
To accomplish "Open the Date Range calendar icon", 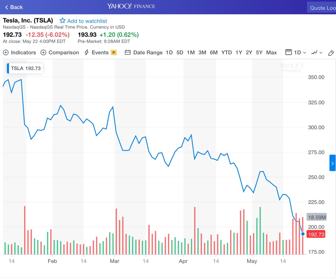I will (128, 53).
